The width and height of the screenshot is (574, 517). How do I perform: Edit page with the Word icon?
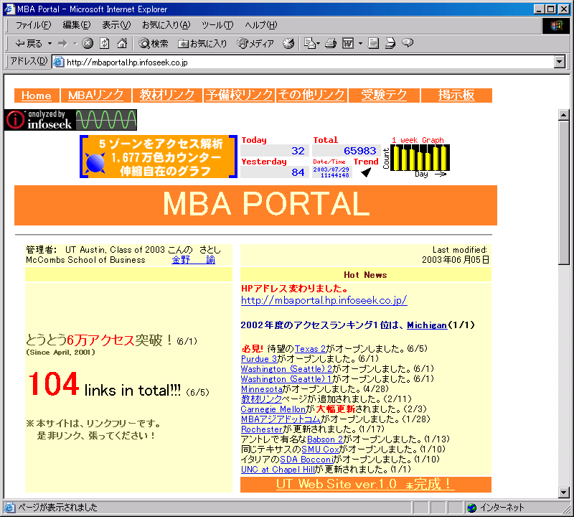[x=348, y=44]
